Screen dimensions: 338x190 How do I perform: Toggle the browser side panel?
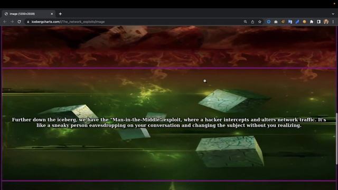tap(318, 22)
